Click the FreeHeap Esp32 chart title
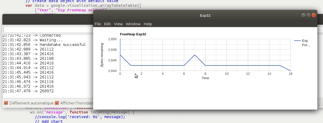Viewport: 323px width, 123px height. point(133,34)
